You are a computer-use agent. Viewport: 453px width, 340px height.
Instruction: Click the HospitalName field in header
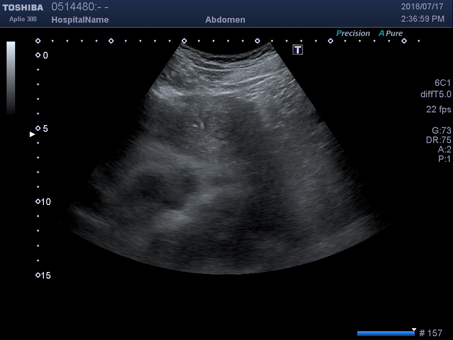click(80, 20)
